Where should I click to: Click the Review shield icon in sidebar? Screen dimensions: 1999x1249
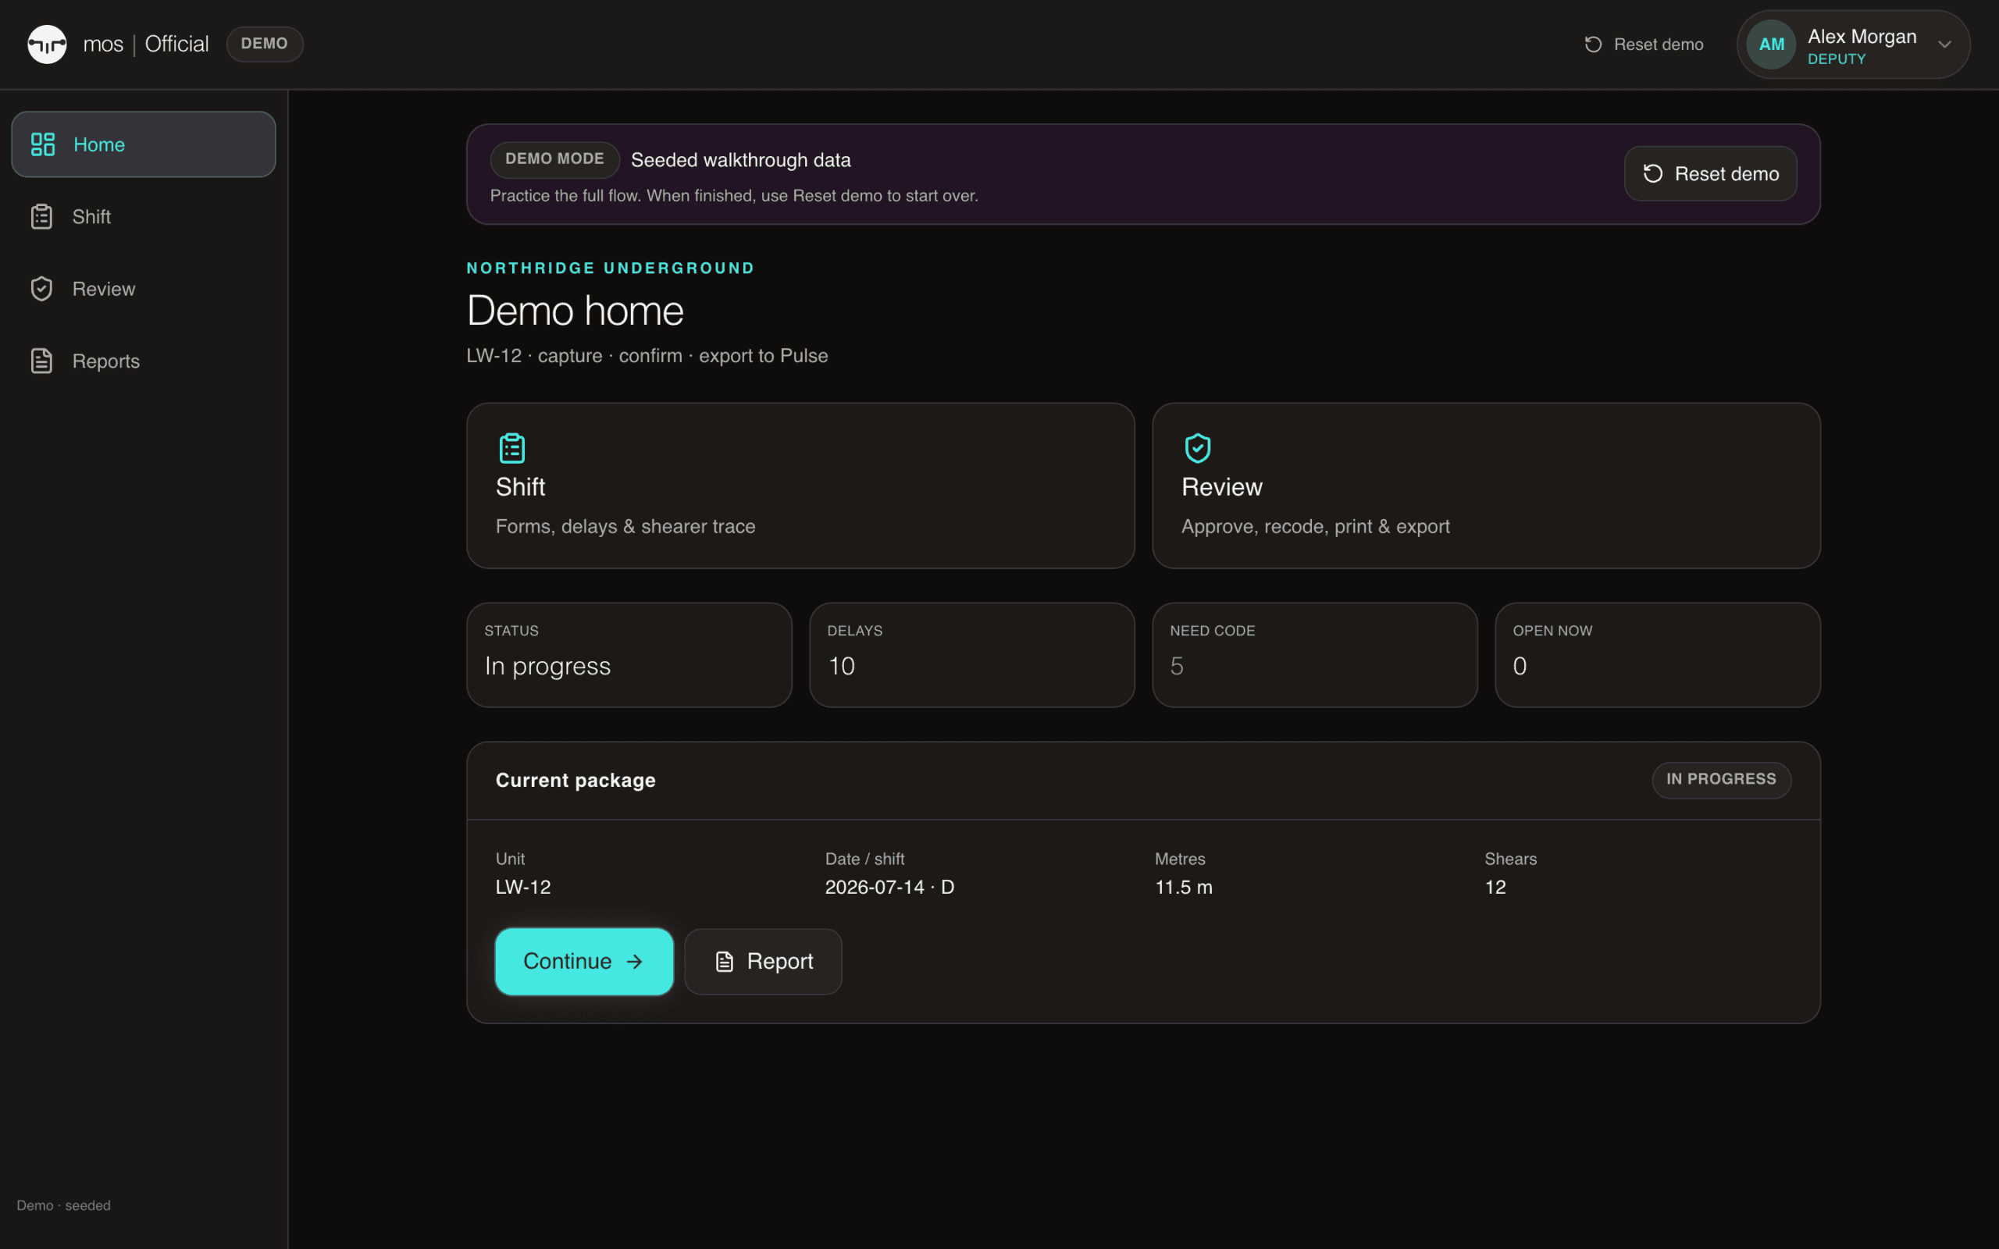(x=41, y=289)
